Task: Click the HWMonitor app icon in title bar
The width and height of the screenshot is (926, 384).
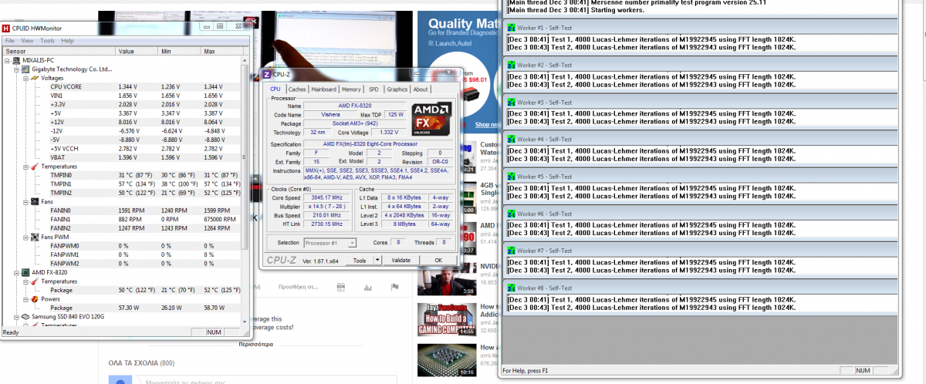Action: pyautogui.click(x=7, y=29)
